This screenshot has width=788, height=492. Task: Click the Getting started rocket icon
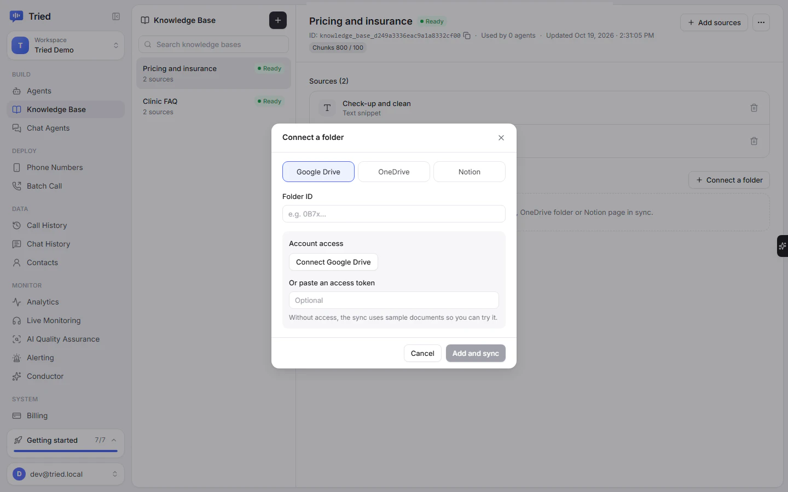19,440
